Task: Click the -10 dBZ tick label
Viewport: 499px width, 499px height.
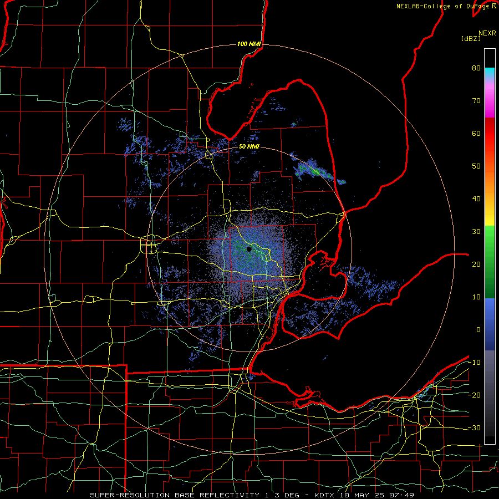Action: click(474, 363)
